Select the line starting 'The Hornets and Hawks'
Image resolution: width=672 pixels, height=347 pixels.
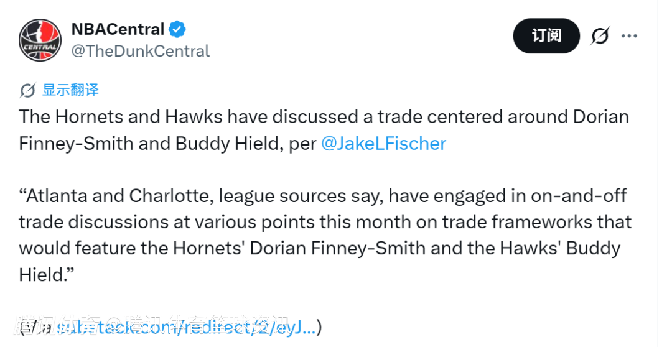coord(324,116)
